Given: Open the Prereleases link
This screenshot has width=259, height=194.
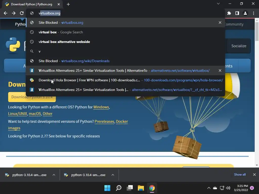Looking at the screenshot, I should click(x=104, y=122).
